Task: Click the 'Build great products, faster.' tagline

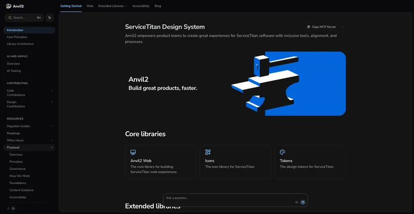Action: [x=162, y=88]
